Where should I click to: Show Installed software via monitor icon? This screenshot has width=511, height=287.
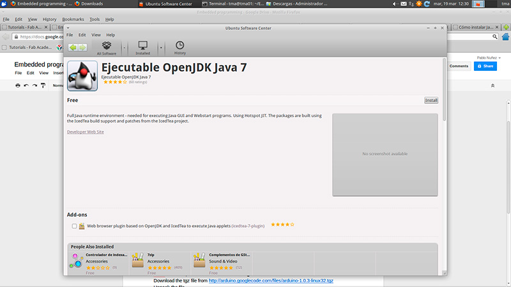pos(142,45)
